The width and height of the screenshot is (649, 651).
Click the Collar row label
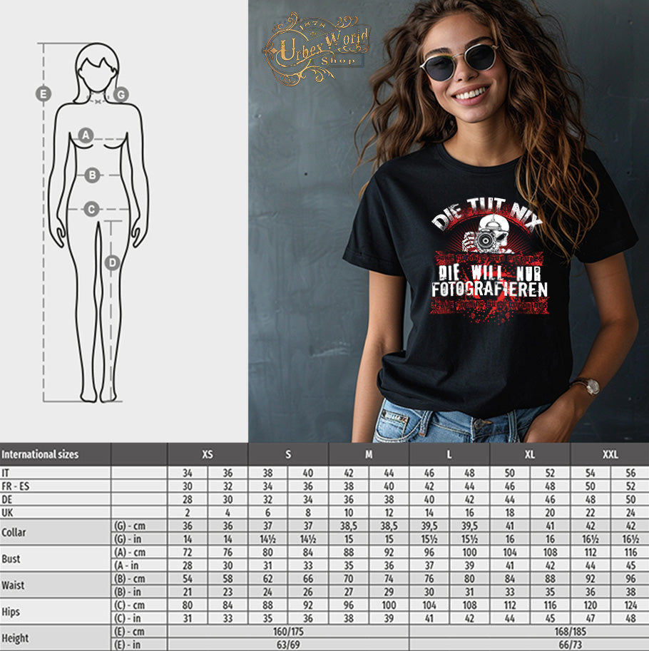(x=14, y=532)
